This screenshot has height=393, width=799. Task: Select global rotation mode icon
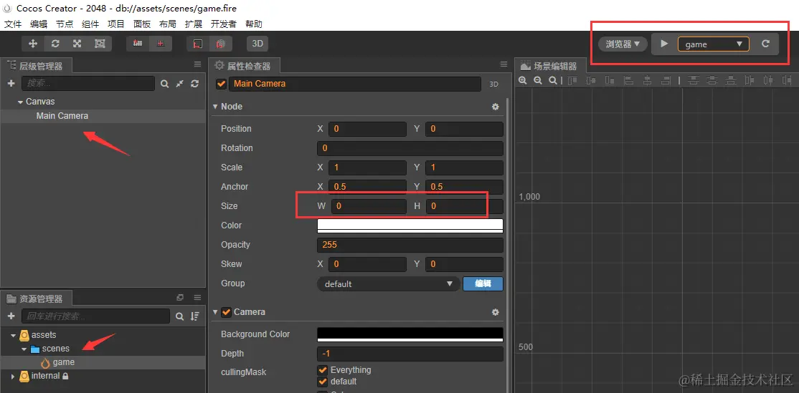click(x=221, y=44)
